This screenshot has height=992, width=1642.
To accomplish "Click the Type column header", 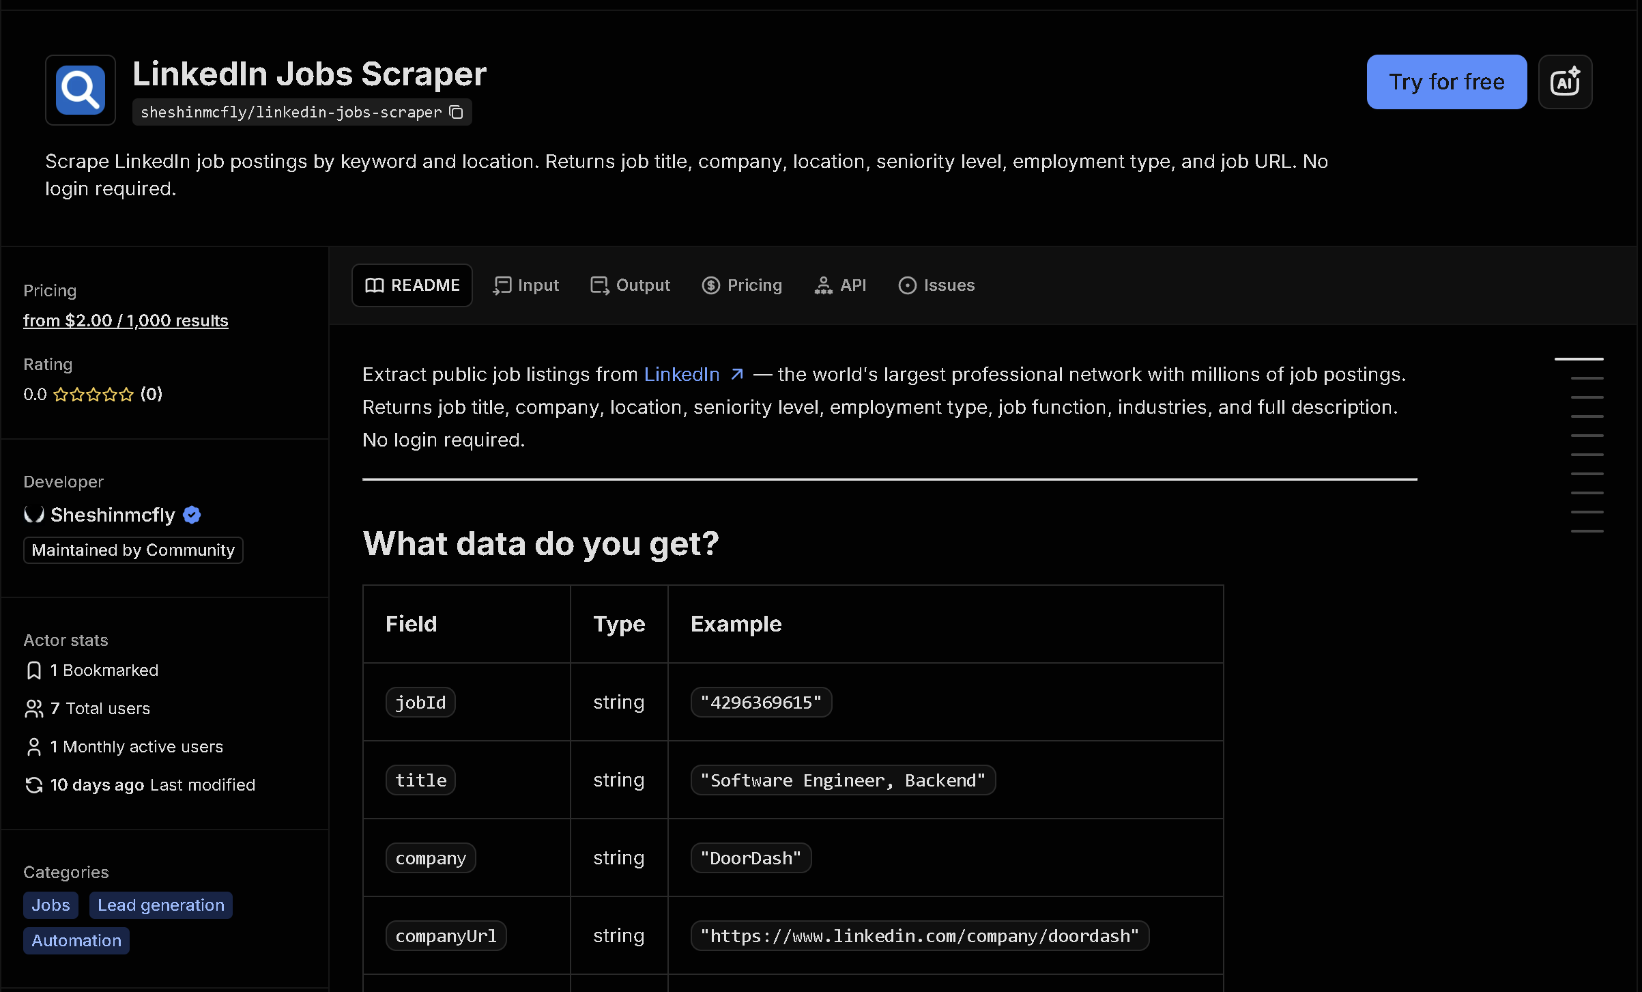I will point(619,624).
